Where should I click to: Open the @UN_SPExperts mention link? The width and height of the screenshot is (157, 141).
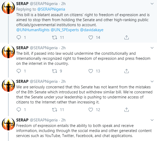point(65,30)
